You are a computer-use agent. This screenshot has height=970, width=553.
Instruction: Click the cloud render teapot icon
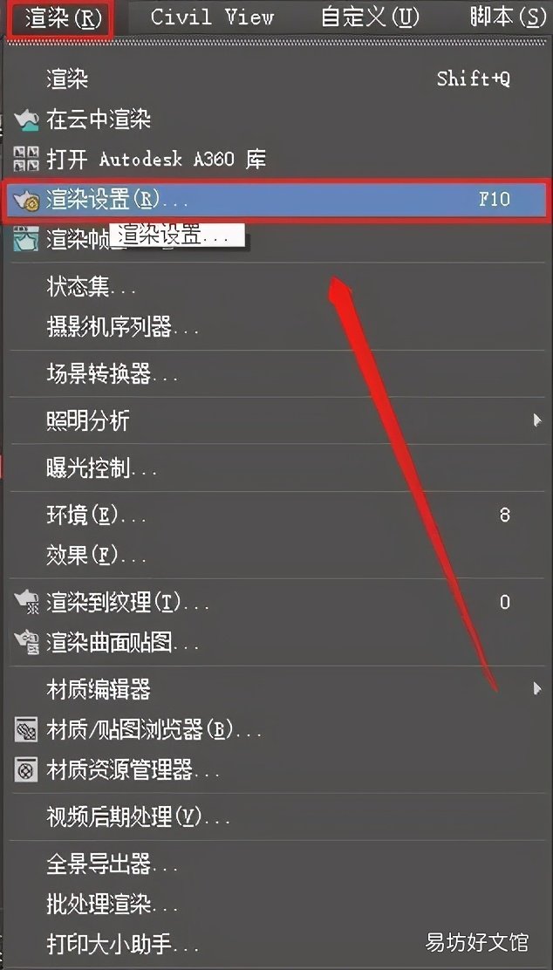pos(25,120)
